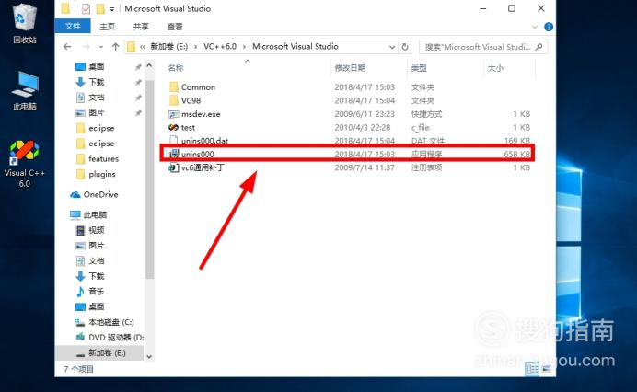
Task: Click the forward navigation arrow
Action: point(86,47)
